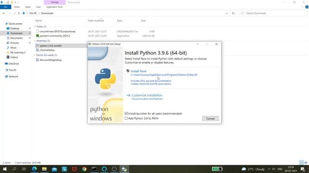This screenshot has height=173, width=309.
Task: Open red McAfee shield taskbar icon
Action: tap(74, 169)
